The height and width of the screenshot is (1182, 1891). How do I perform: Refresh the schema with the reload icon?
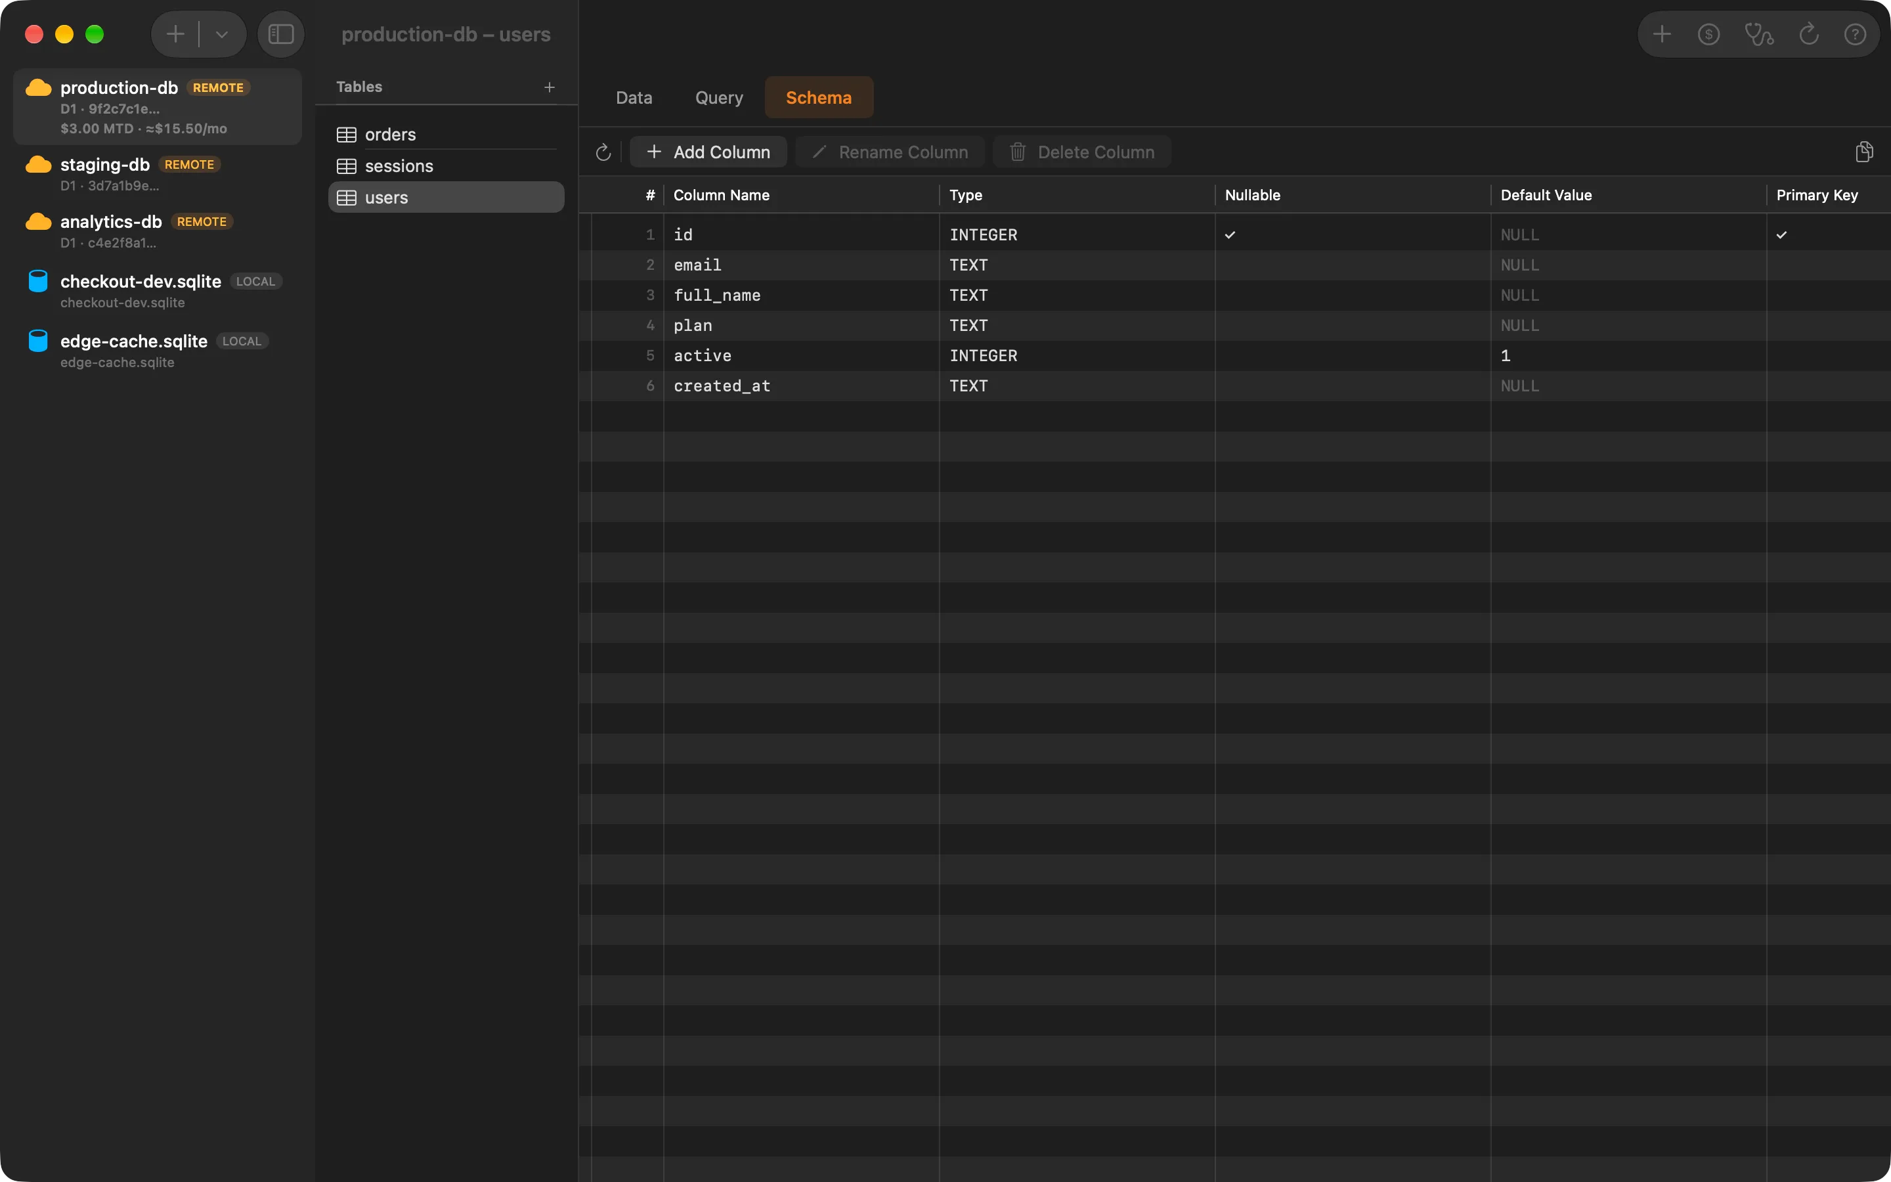[603, 152]
